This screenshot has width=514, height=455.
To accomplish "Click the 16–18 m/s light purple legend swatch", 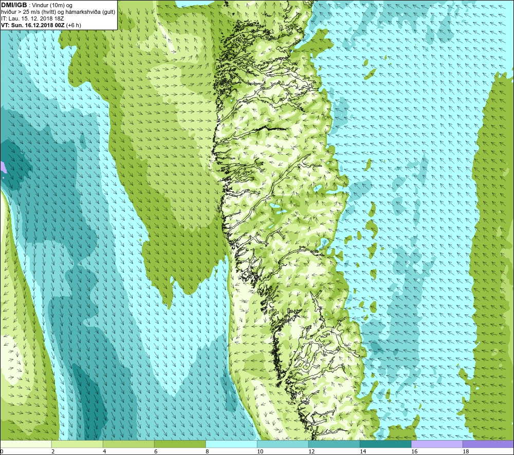I will 437,444.
